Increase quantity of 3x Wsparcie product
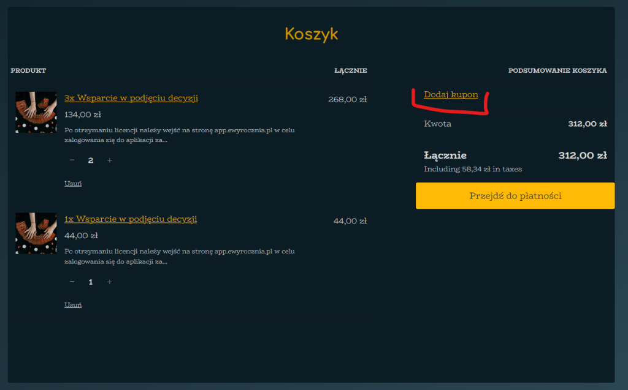 [110, 160]
